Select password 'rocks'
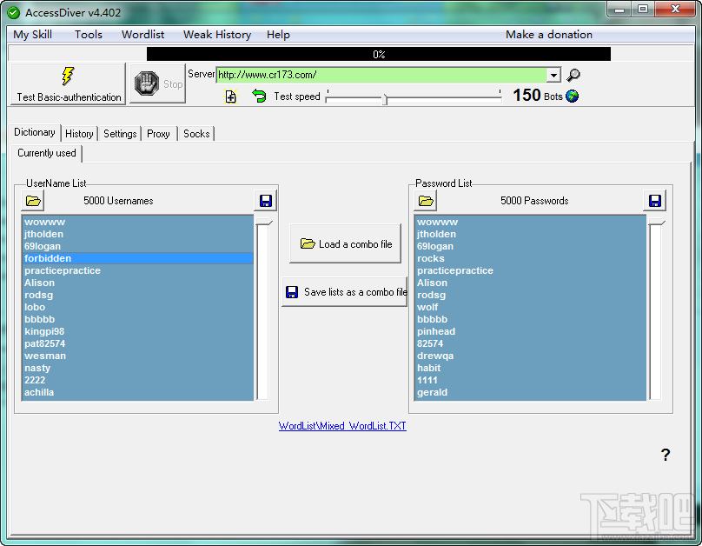The width and height of the screenshot is (702, 546). (x=531, y=258)
